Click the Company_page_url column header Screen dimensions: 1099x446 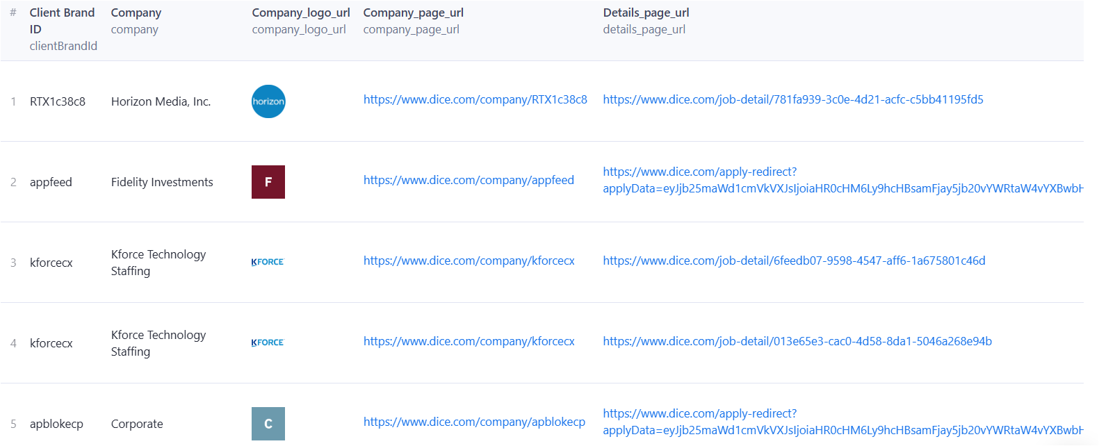pyautogui.click(x=414, y=21)
